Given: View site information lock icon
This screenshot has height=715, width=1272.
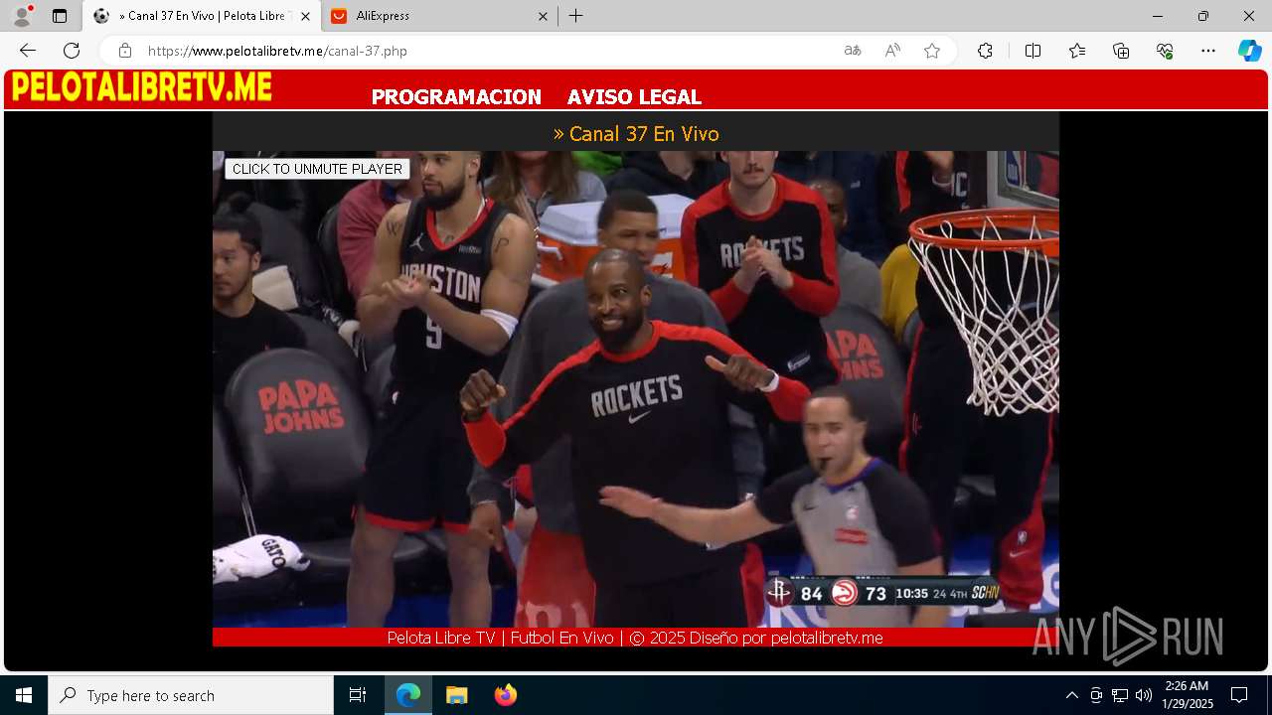Looking at the screenshot, I should (124, 51).
